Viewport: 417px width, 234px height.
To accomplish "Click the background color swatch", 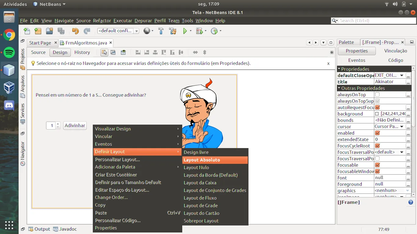I will point(377,114).
